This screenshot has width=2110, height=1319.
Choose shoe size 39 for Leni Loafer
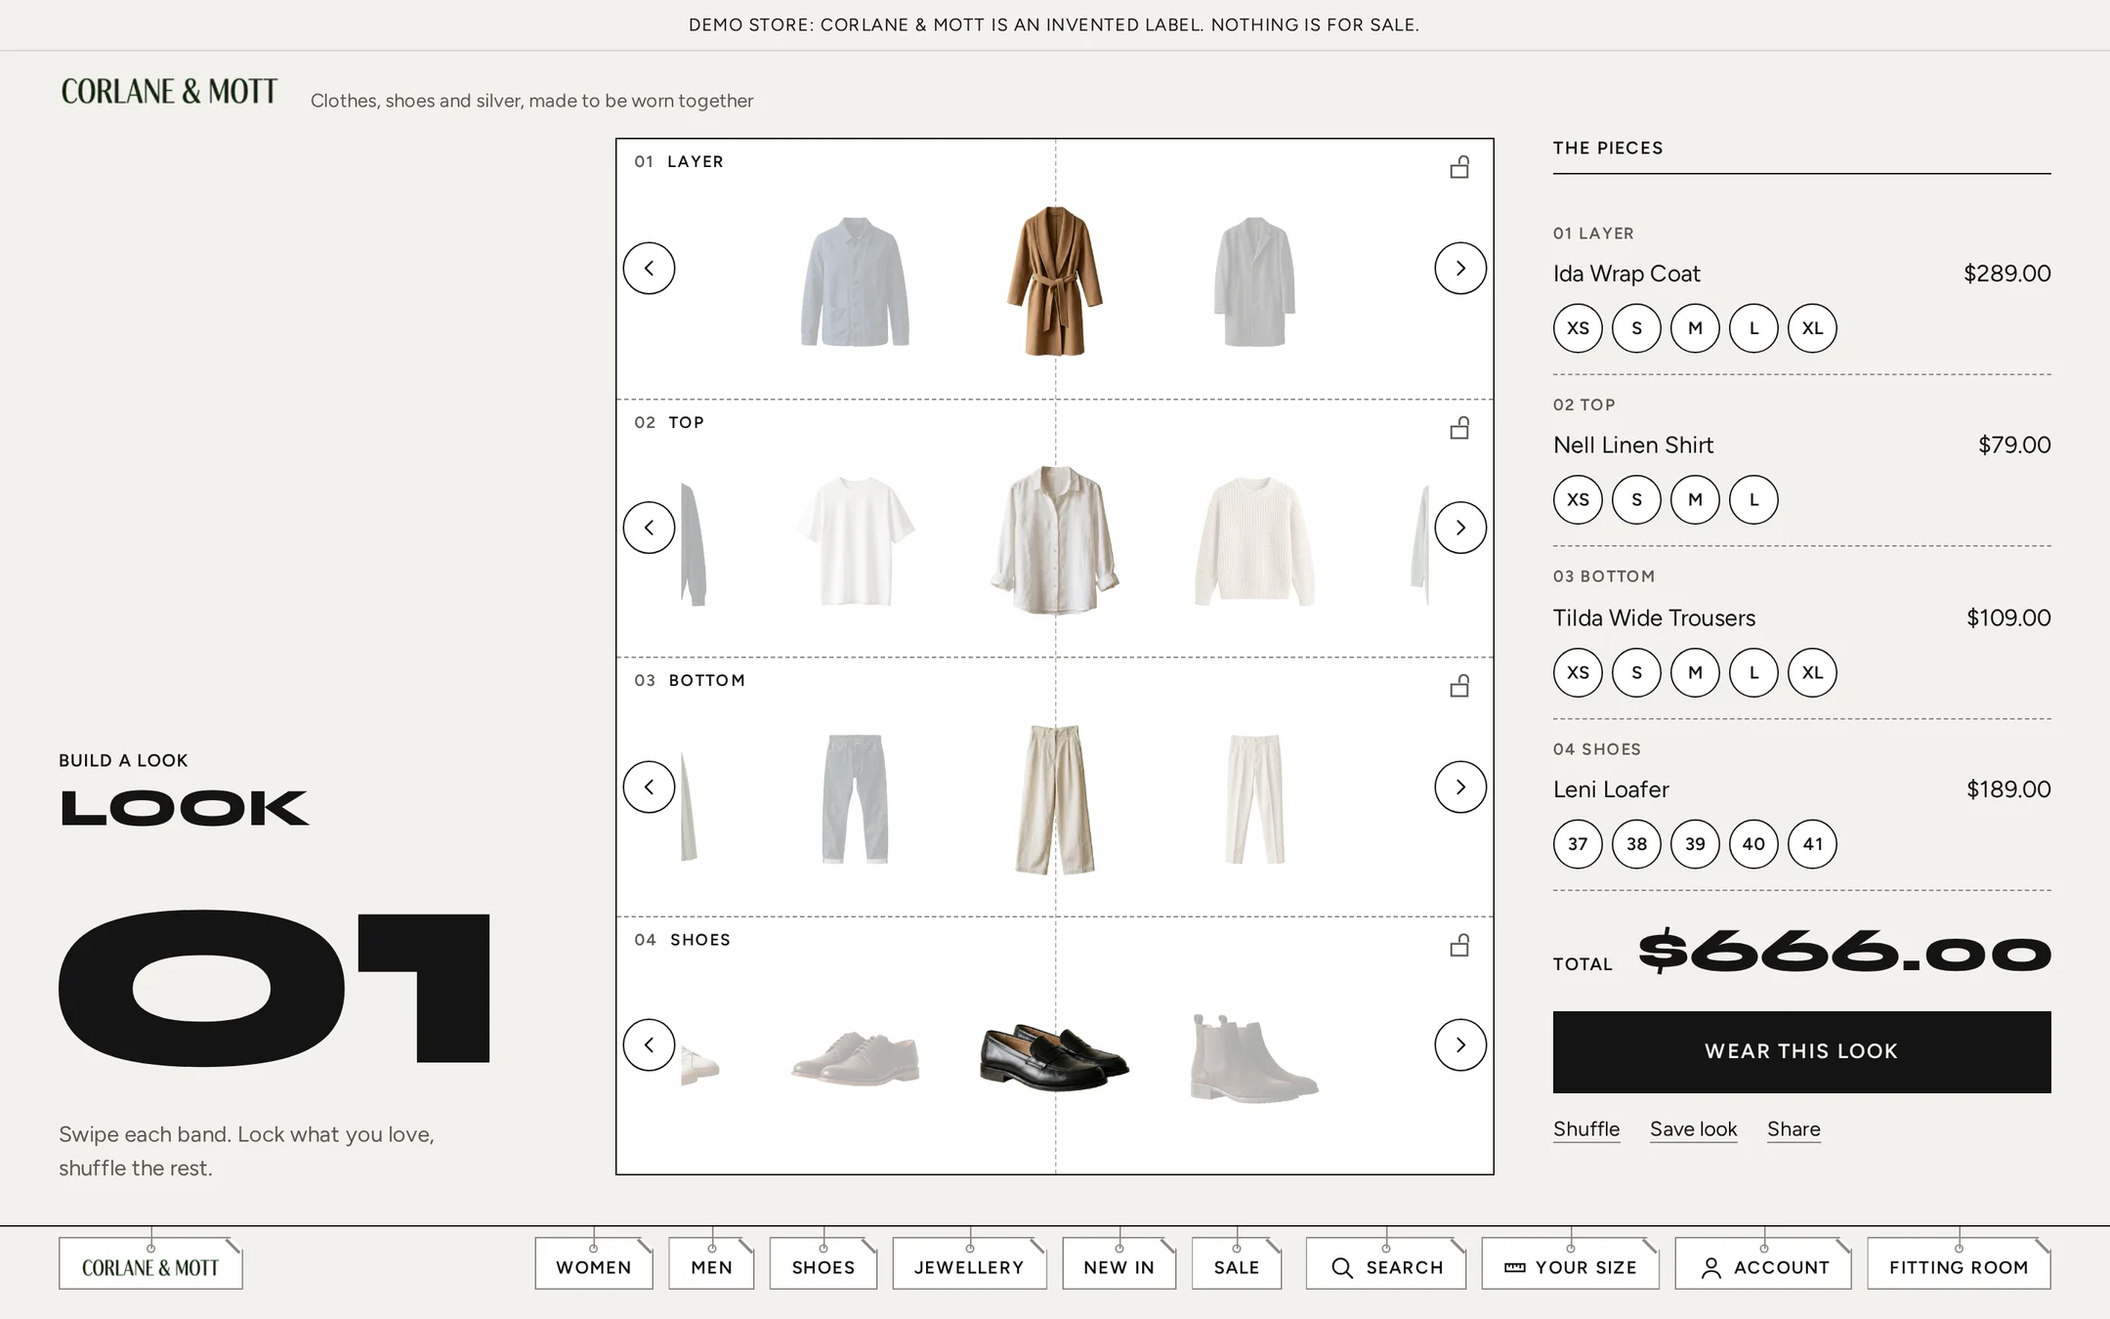coord(1695,844)
